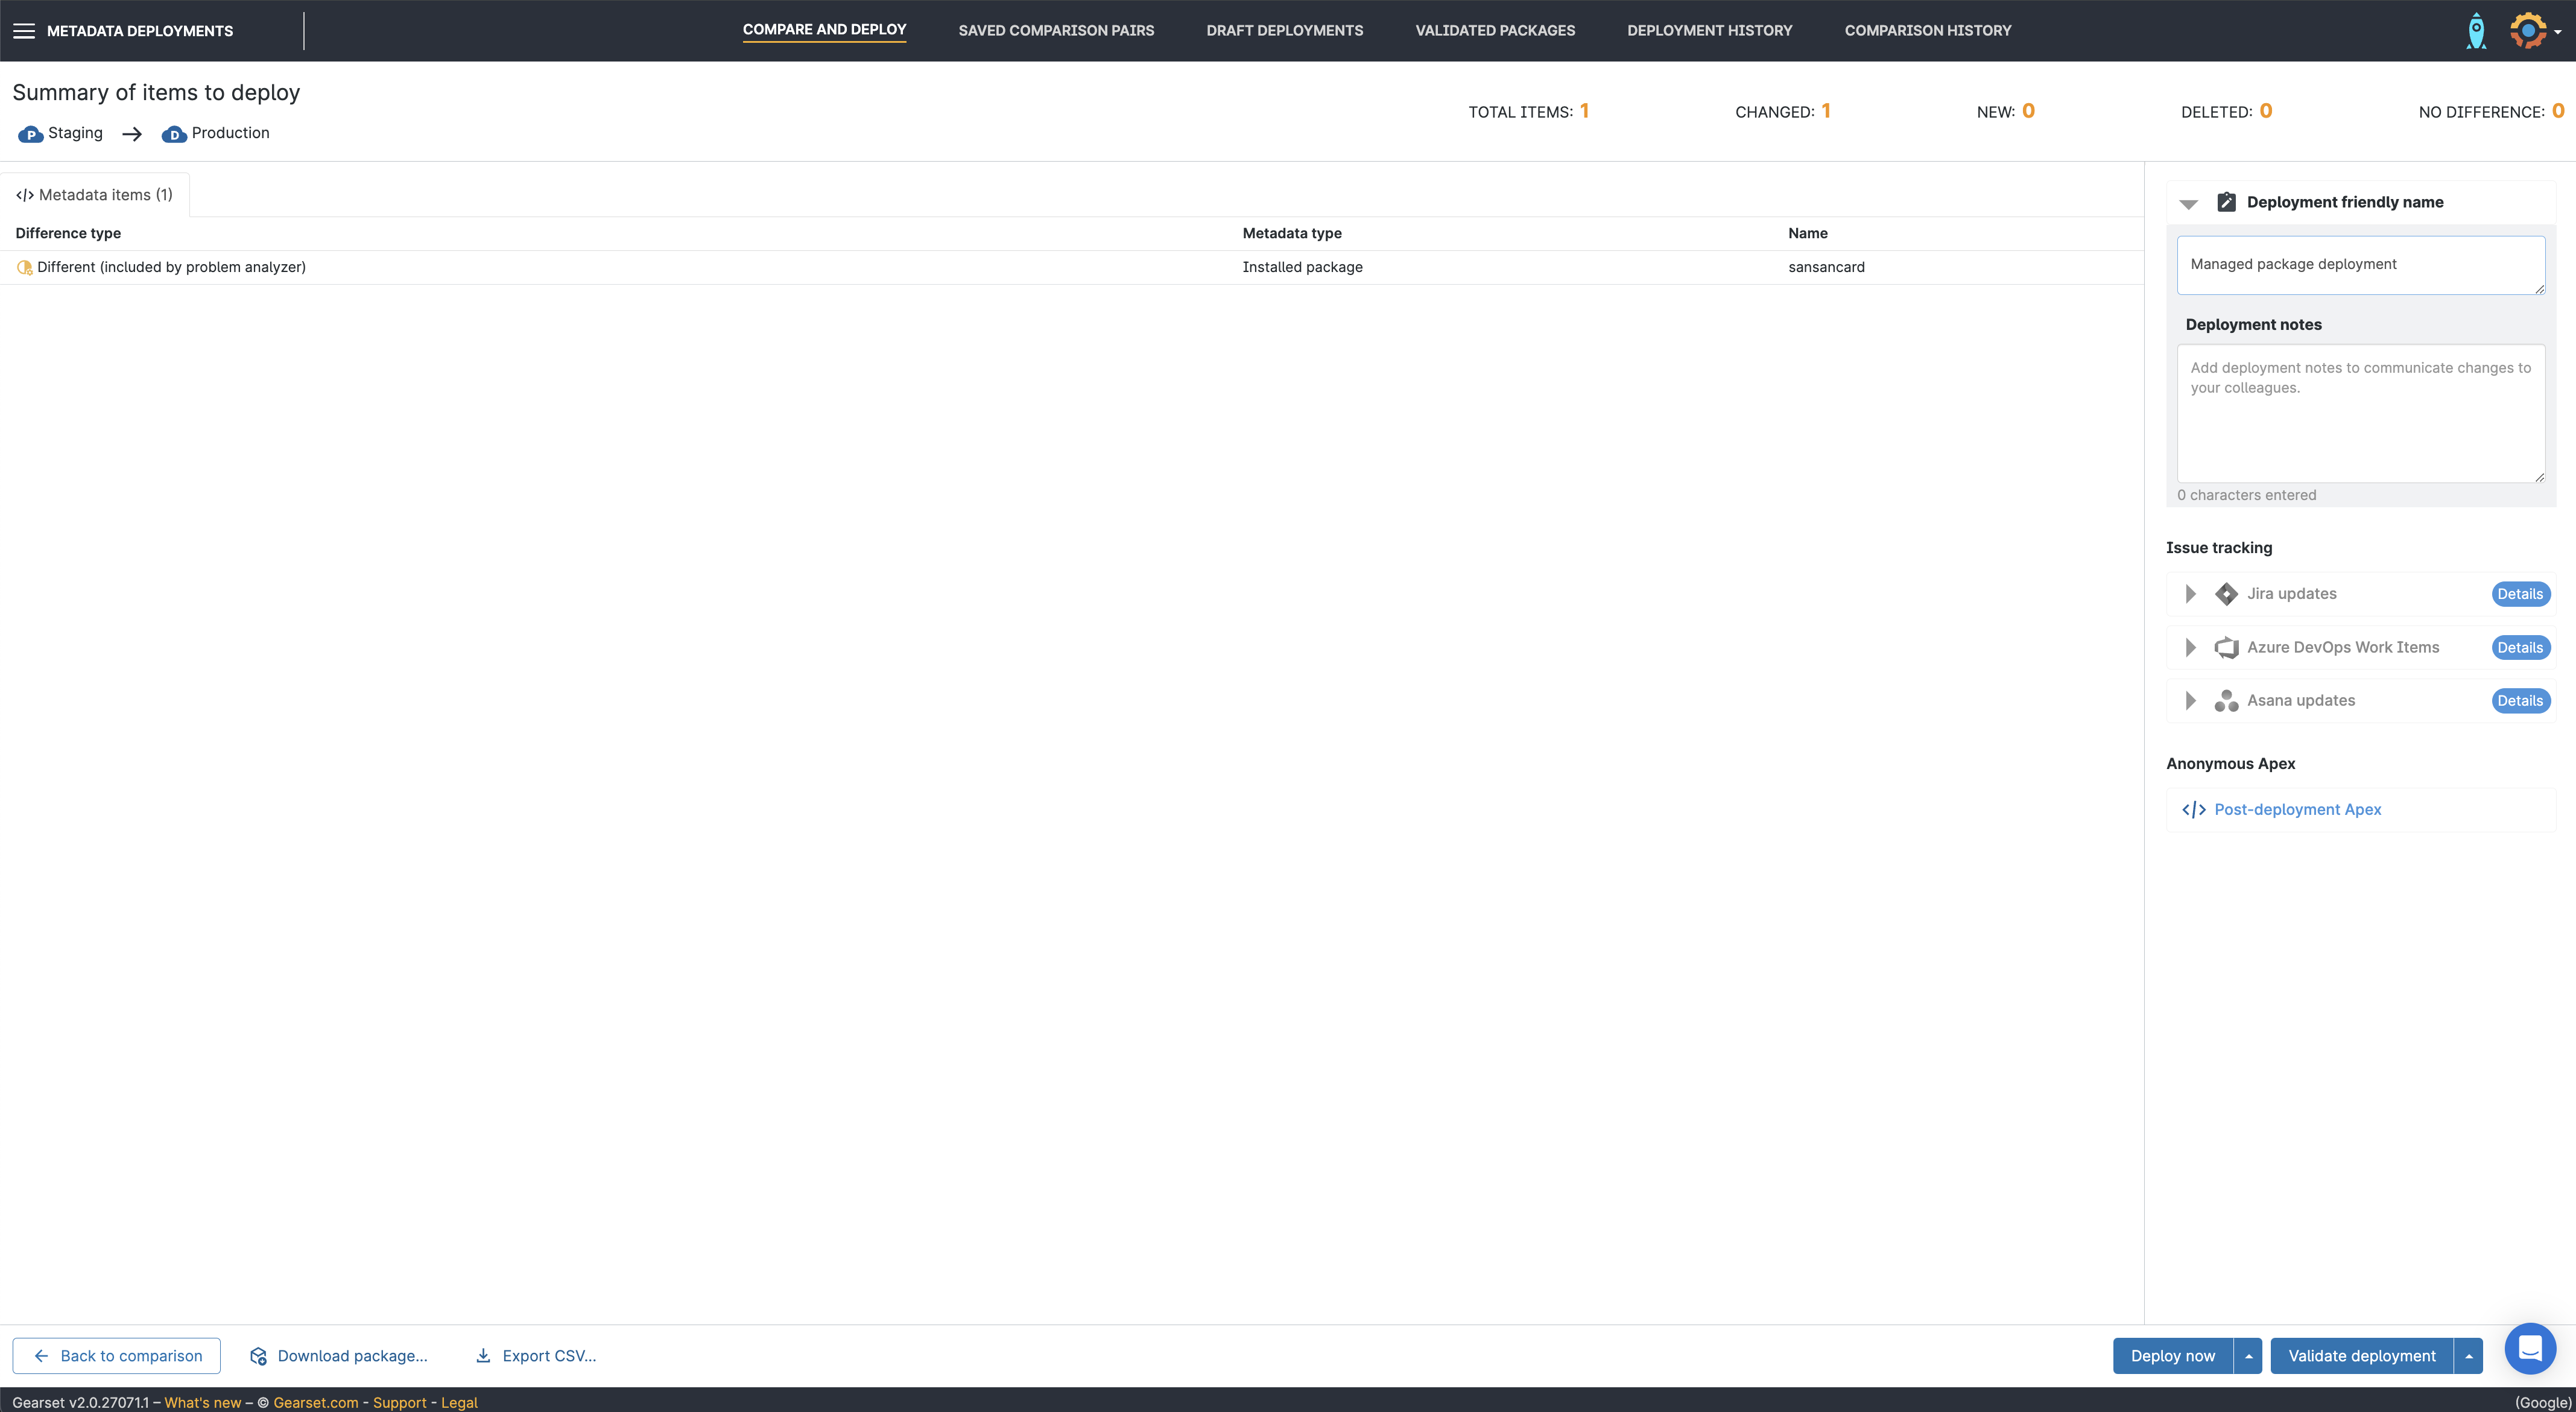Switch to Deployment History tab
This screenshot has width=2576, height=1412.
tap(1709, 31)
